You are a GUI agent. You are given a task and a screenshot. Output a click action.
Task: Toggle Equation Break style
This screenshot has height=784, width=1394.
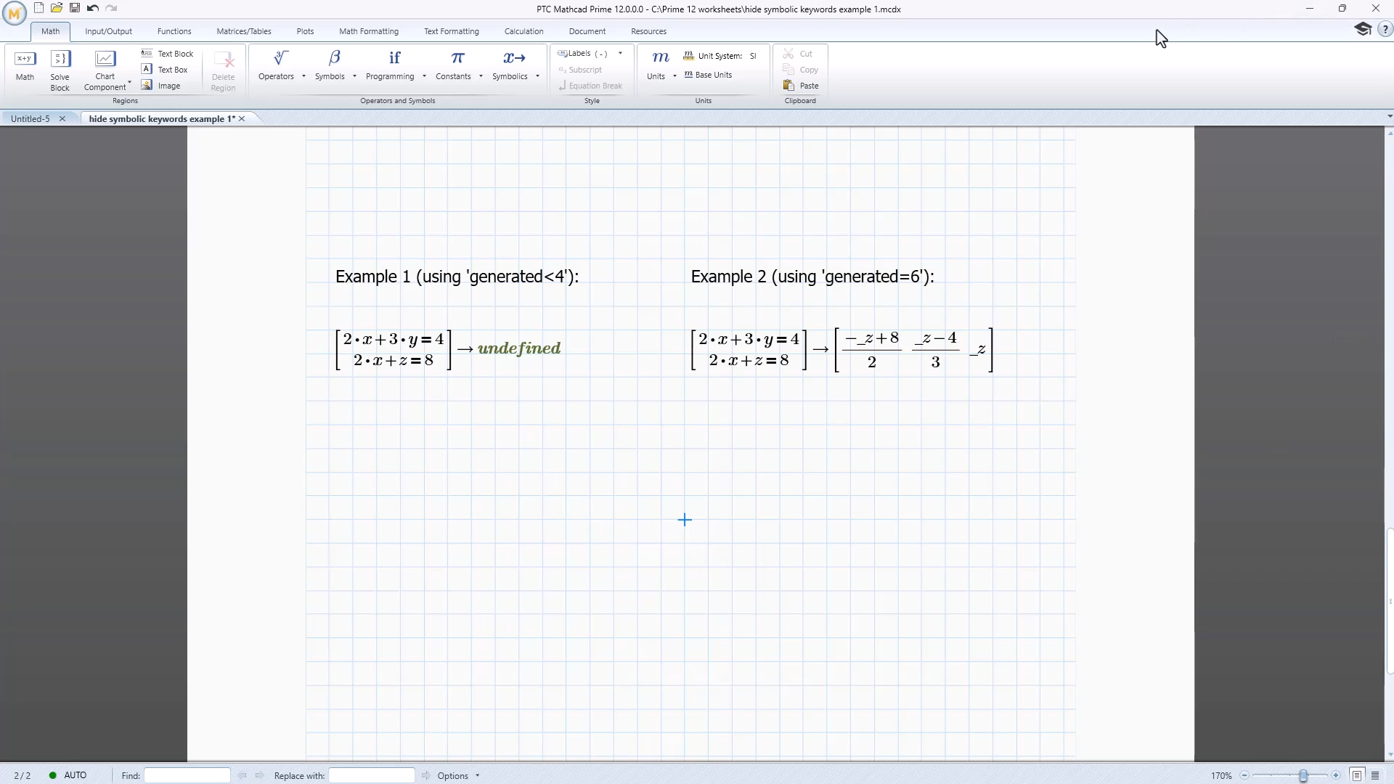[590, 86]
